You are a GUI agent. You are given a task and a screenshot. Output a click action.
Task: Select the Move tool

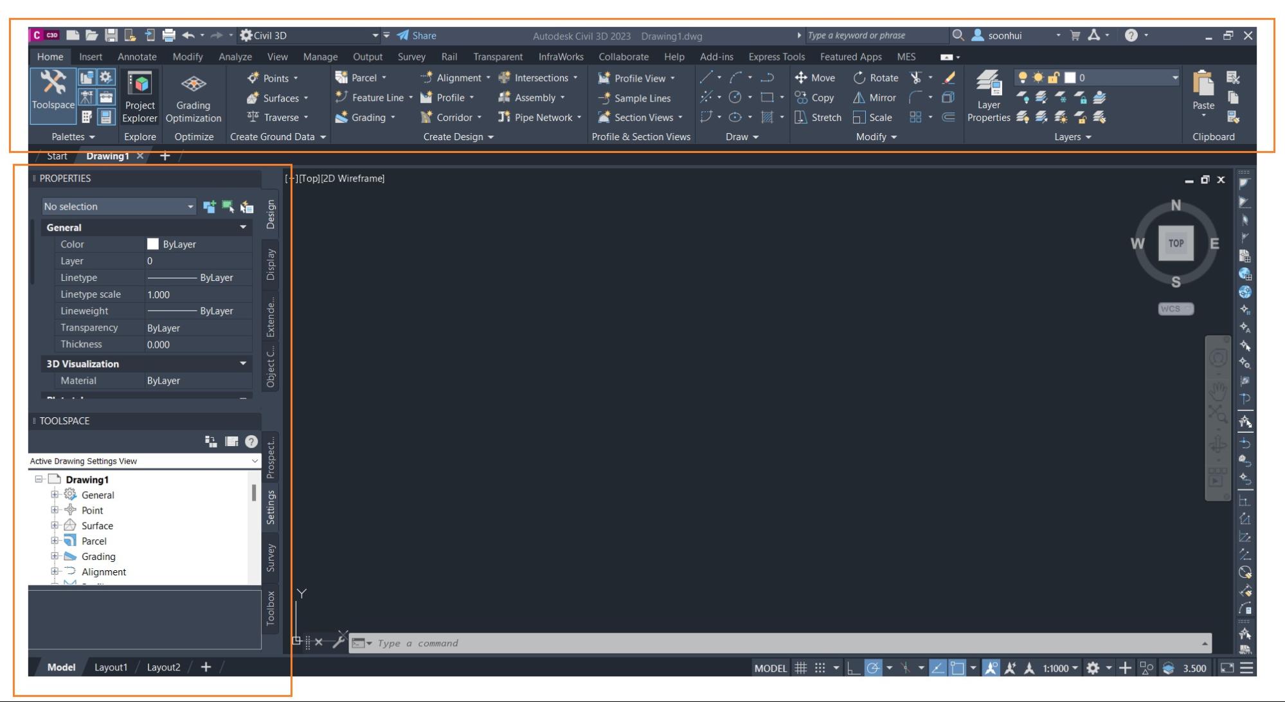coord(814,78)
